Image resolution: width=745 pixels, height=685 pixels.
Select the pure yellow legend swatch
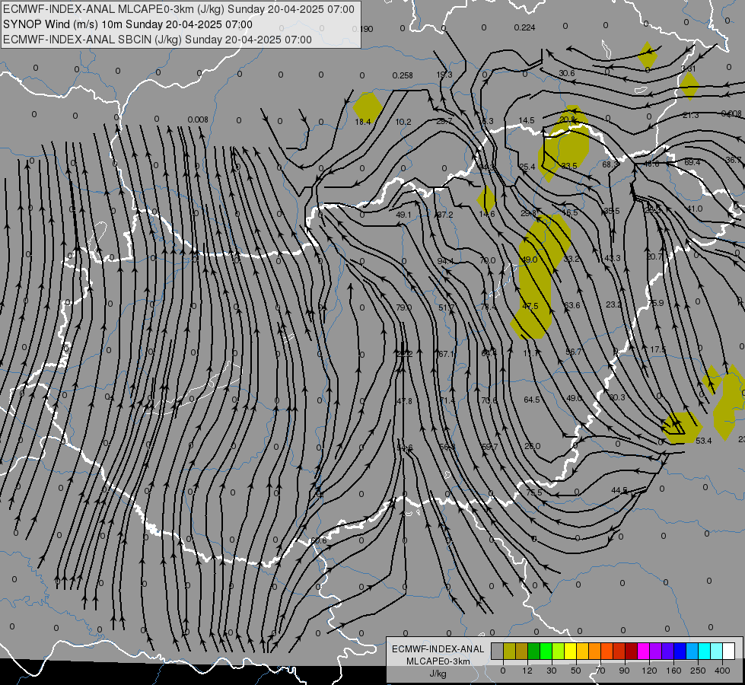pyautogui.click(x=570, y=651)
